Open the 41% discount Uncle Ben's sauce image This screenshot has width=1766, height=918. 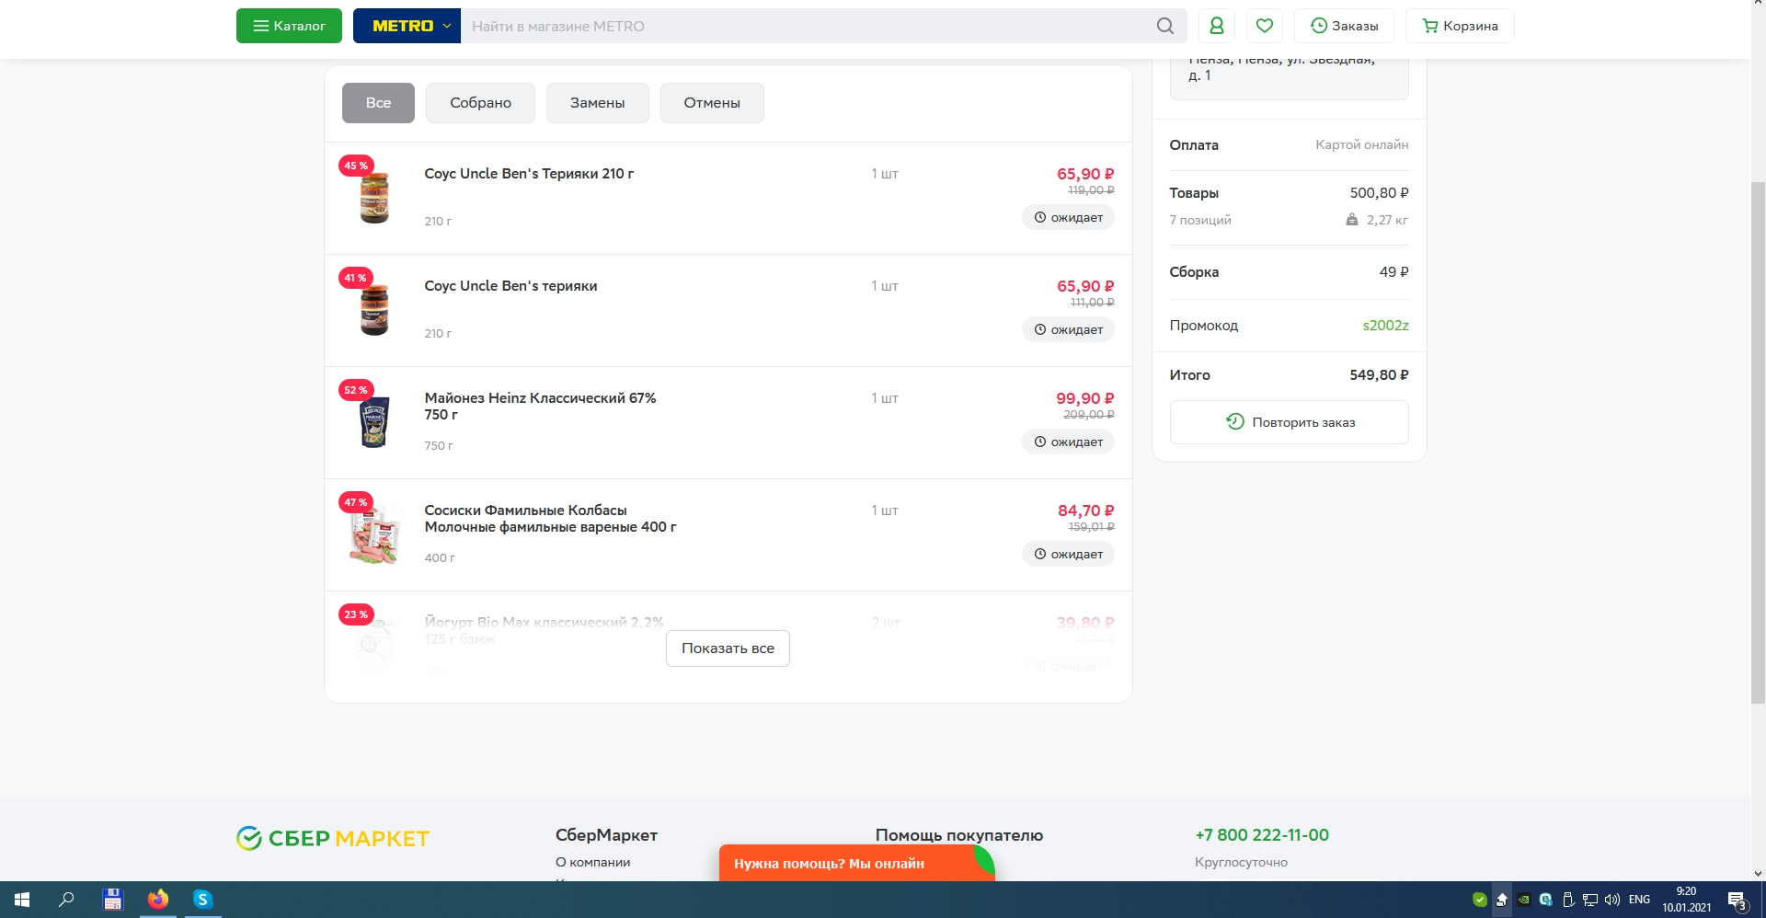[374, 310]
